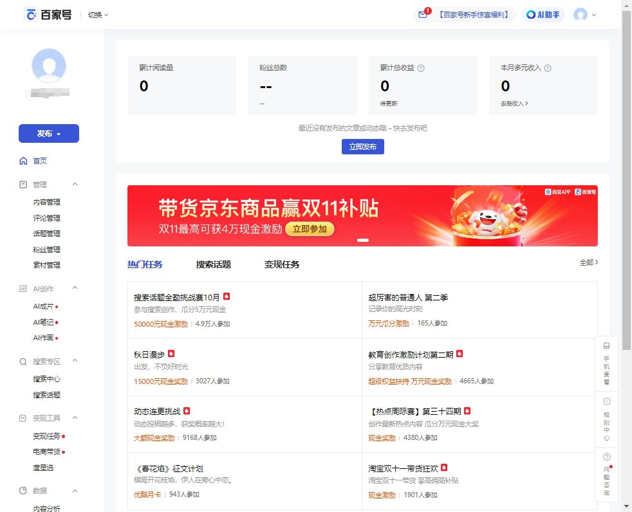Viewport: 632px width, 512px height.
Task: Open 素材管理 in the sidebar
Action: pos(47,265)
